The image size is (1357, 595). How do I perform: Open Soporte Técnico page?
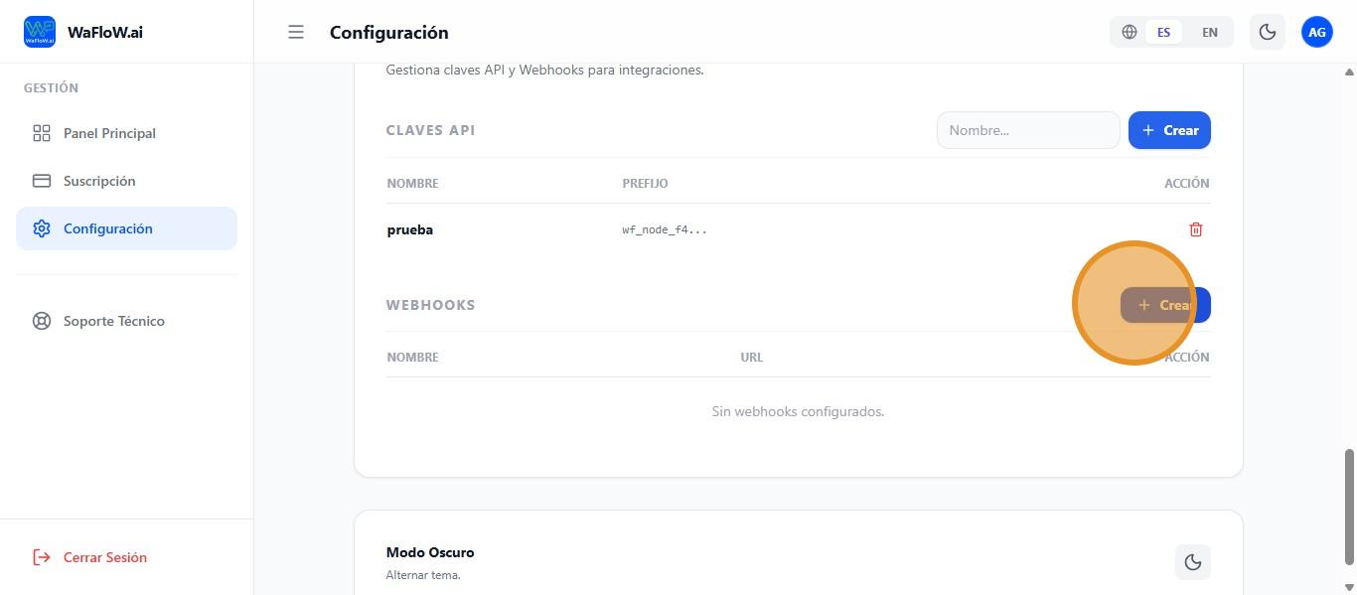[x=114, y=321]
